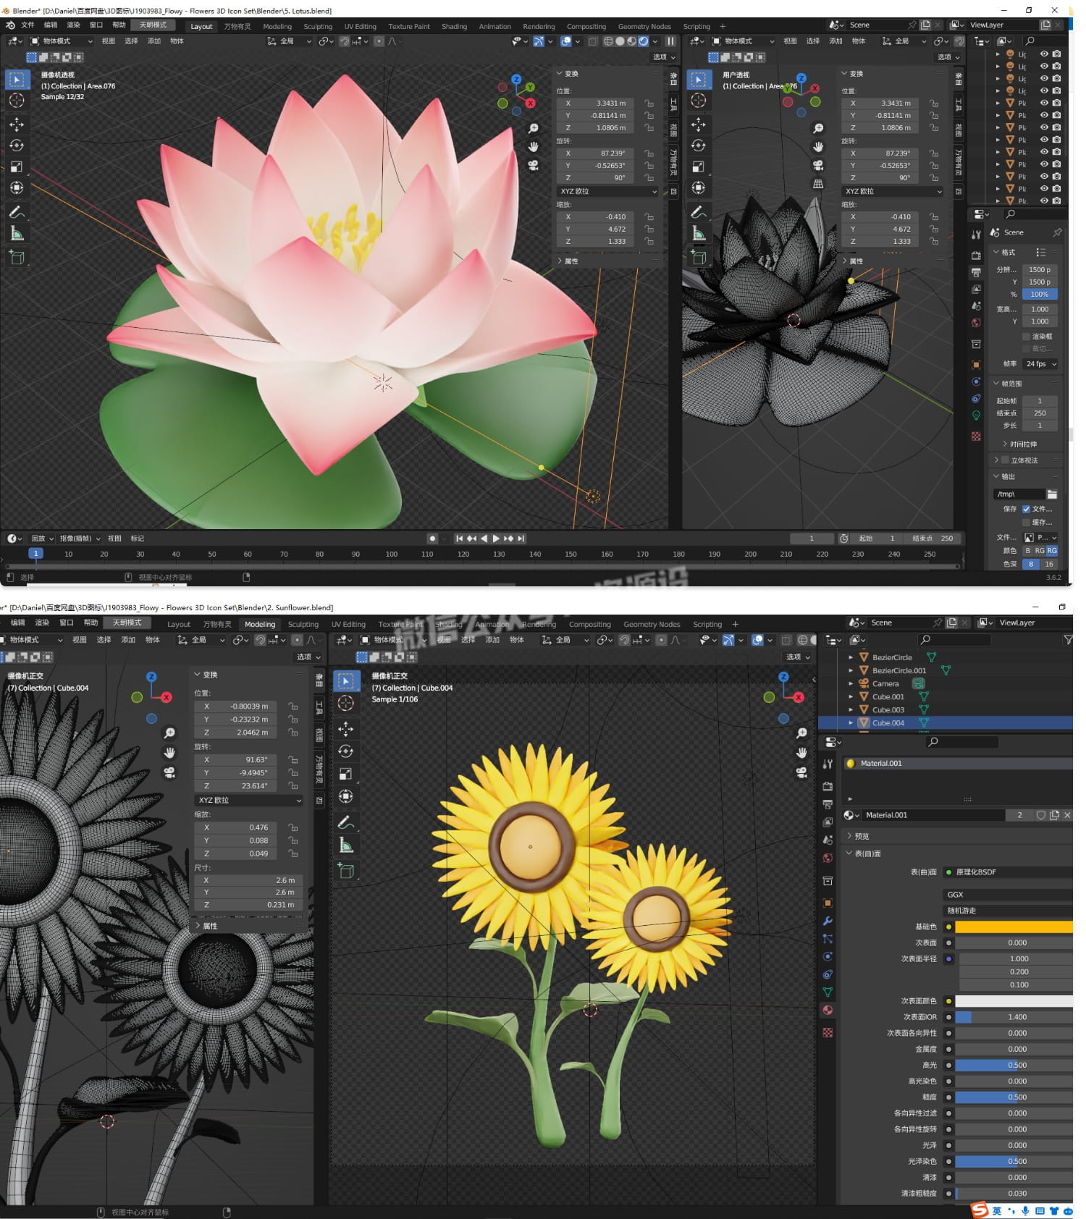
Task: Set color depth to 16 in Lotus output
Action: click(x=1049, y=565)
